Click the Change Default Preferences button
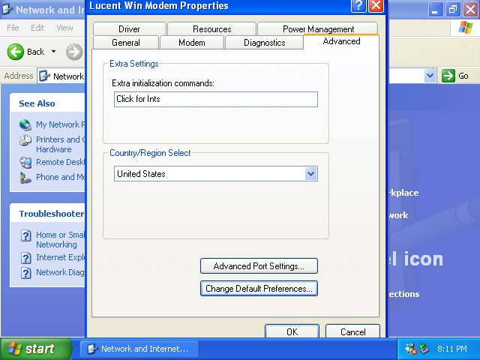This screenshot has width=480, height=360. click(x=259, y=289)
